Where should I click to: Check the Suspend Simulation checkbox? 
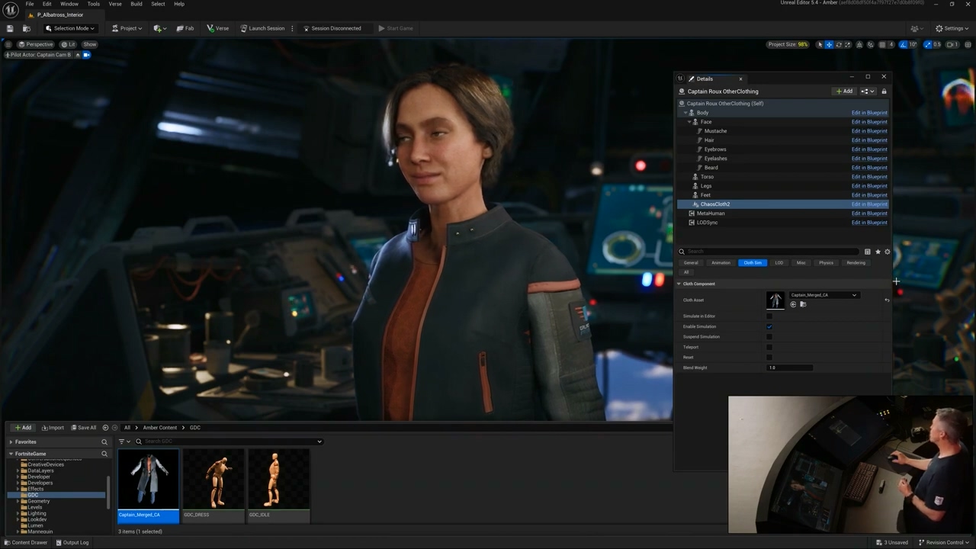coord(769,337)
